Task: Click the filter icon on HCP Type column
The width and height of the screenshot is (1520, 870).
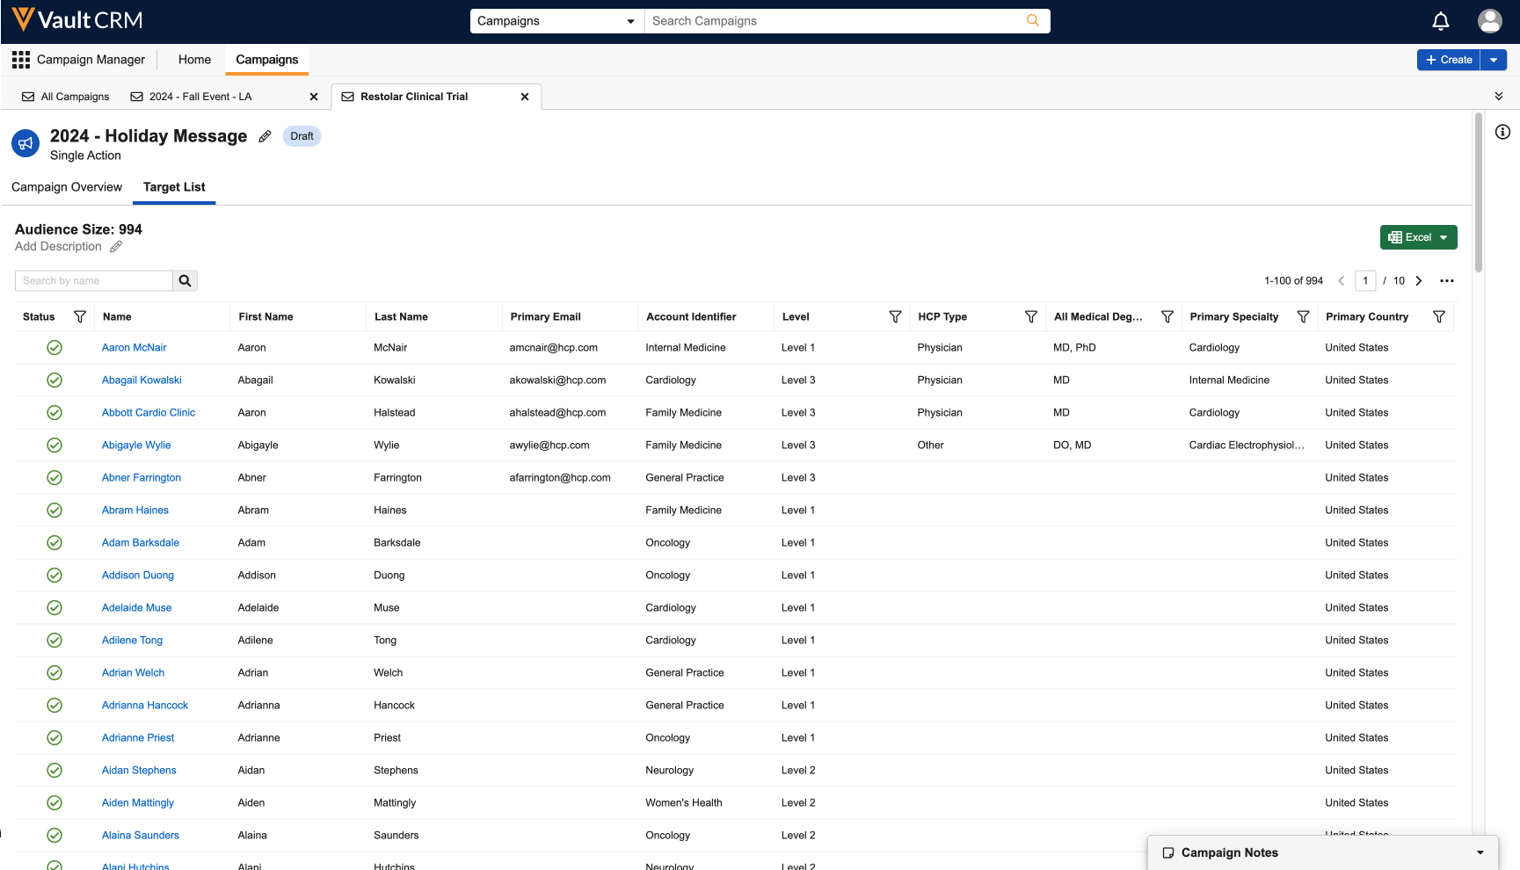Action: coord(1030,316)
